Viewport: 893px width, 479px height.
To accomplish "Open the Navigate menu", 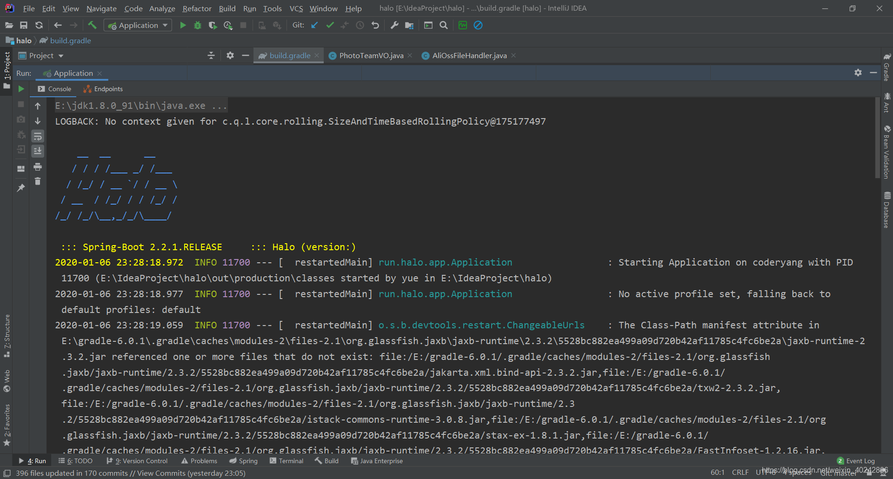I will pos(101,8).
